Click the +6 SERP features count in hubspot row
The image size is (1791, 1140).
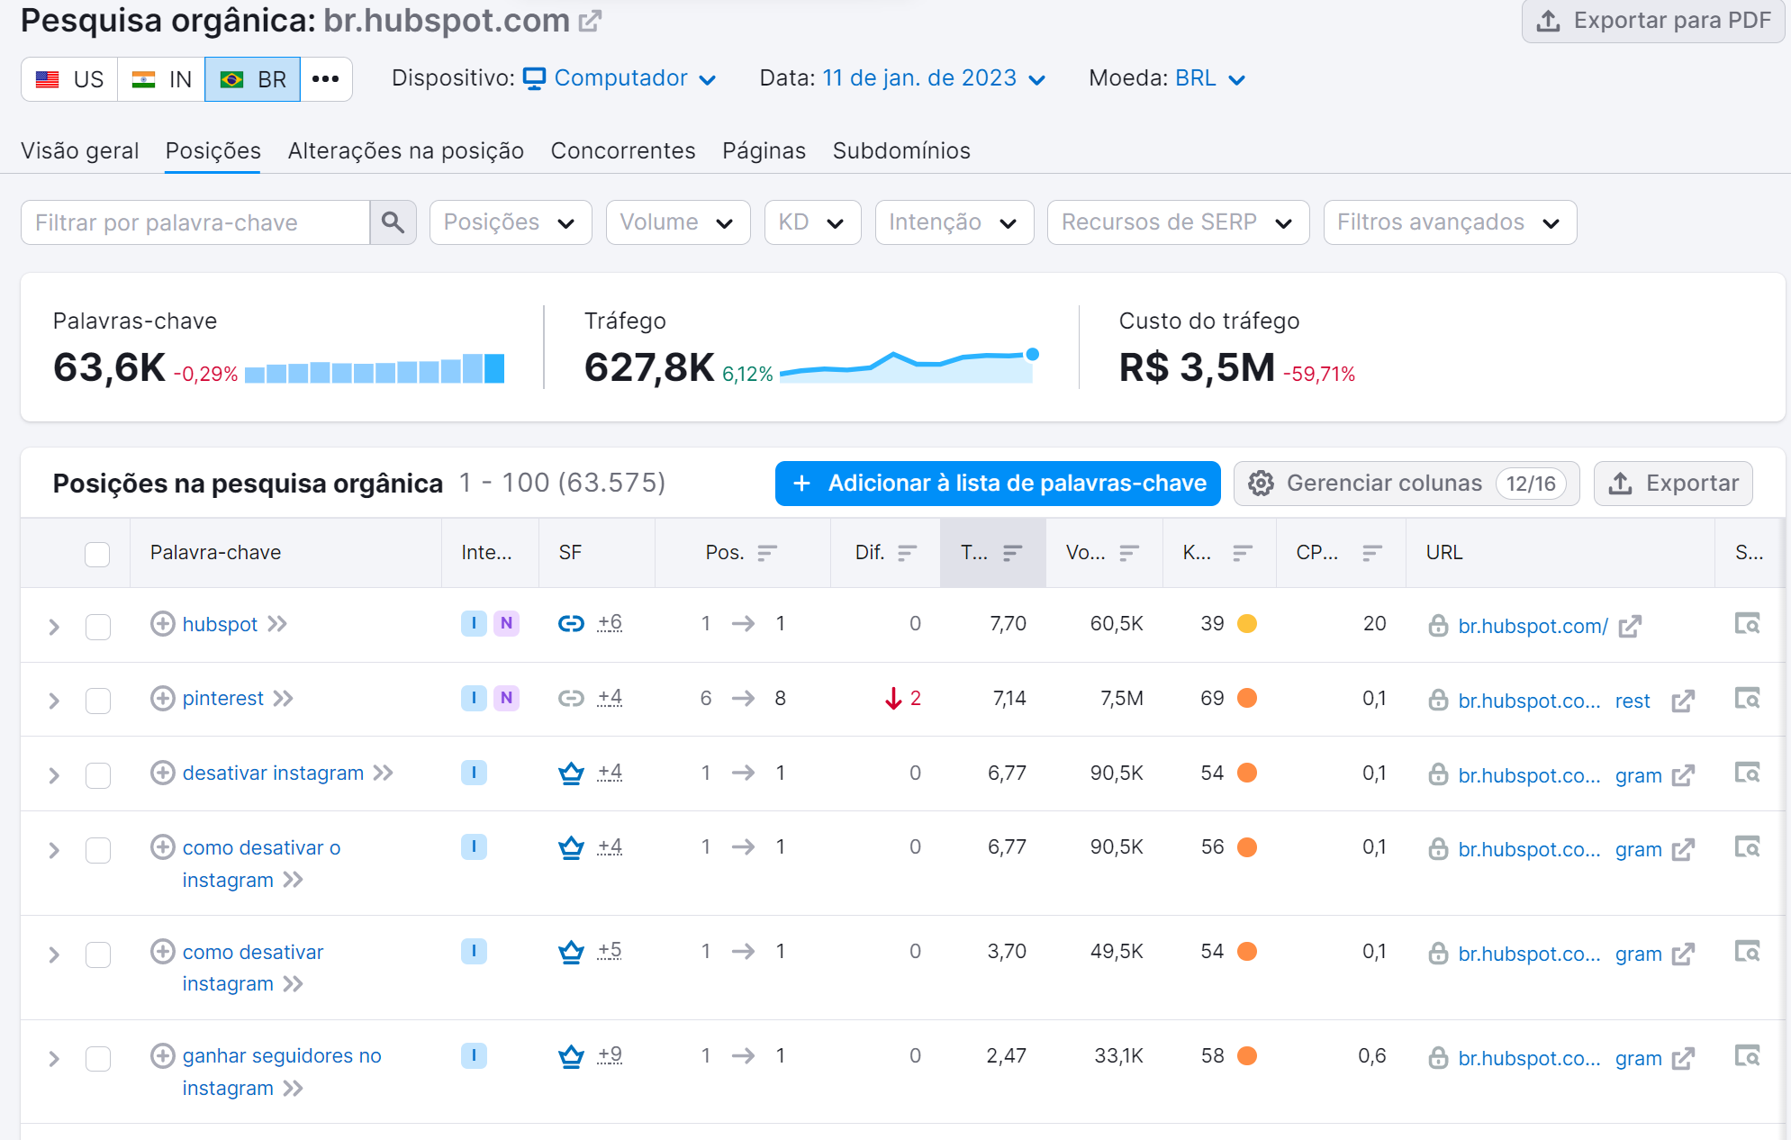(x=610, y=622)
